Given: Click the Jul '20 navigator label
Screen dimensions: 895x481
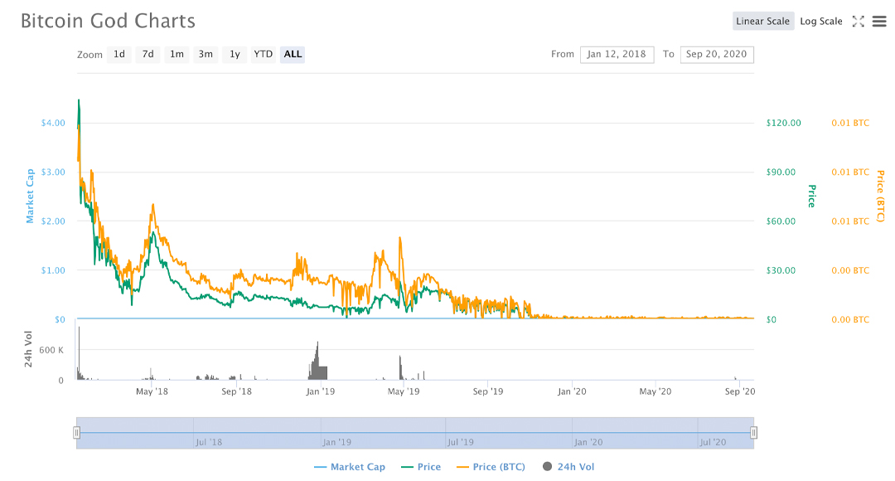Looking at the screenshot, I should 713,442.
